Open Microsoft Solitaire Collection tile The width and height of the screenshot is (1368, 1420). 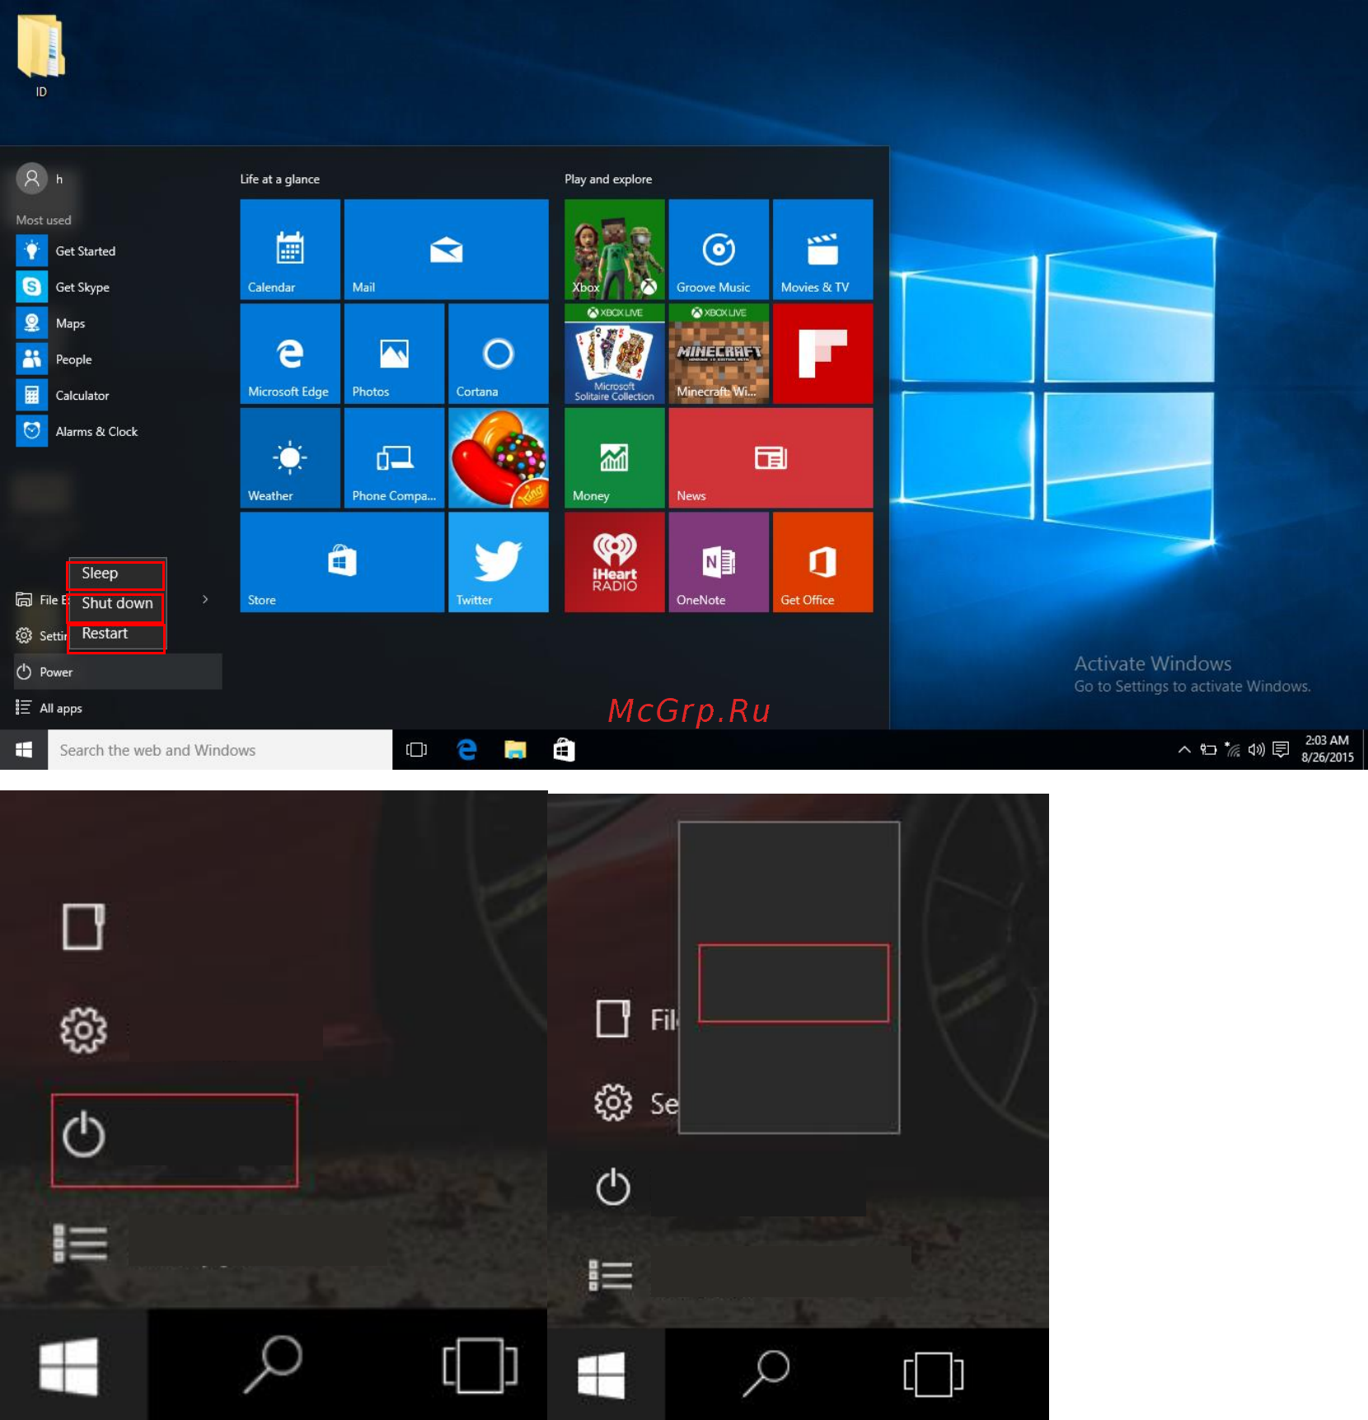pyautogui.click(x=615, y=354)
